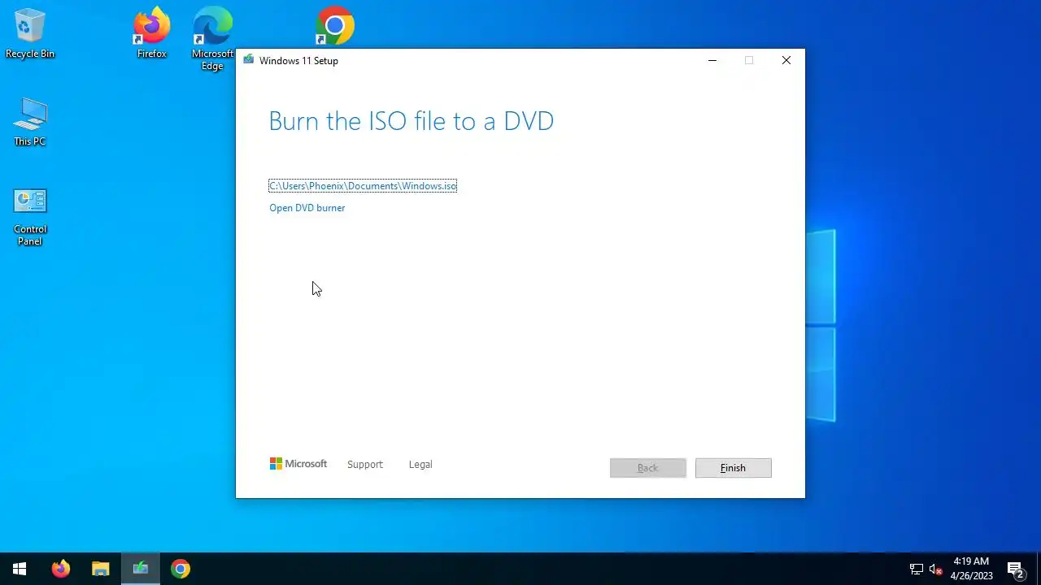Click the disabled maximize button of Setup
Screen dimensions: 1041x585
pyautogui.click(x=749, y=60)
